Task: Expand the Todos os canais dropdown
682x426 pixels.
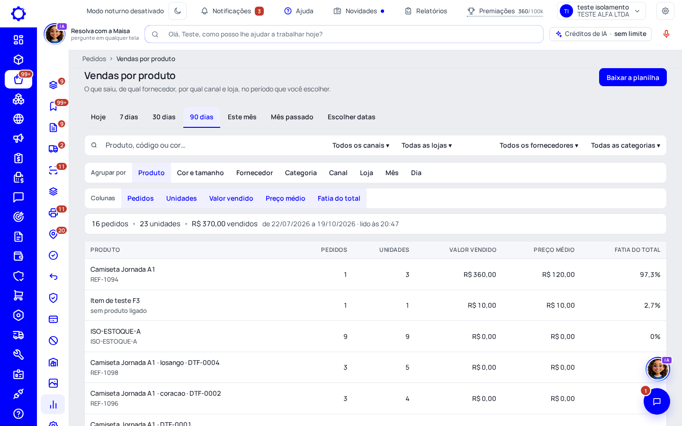Action: click(x=361, y=145)
